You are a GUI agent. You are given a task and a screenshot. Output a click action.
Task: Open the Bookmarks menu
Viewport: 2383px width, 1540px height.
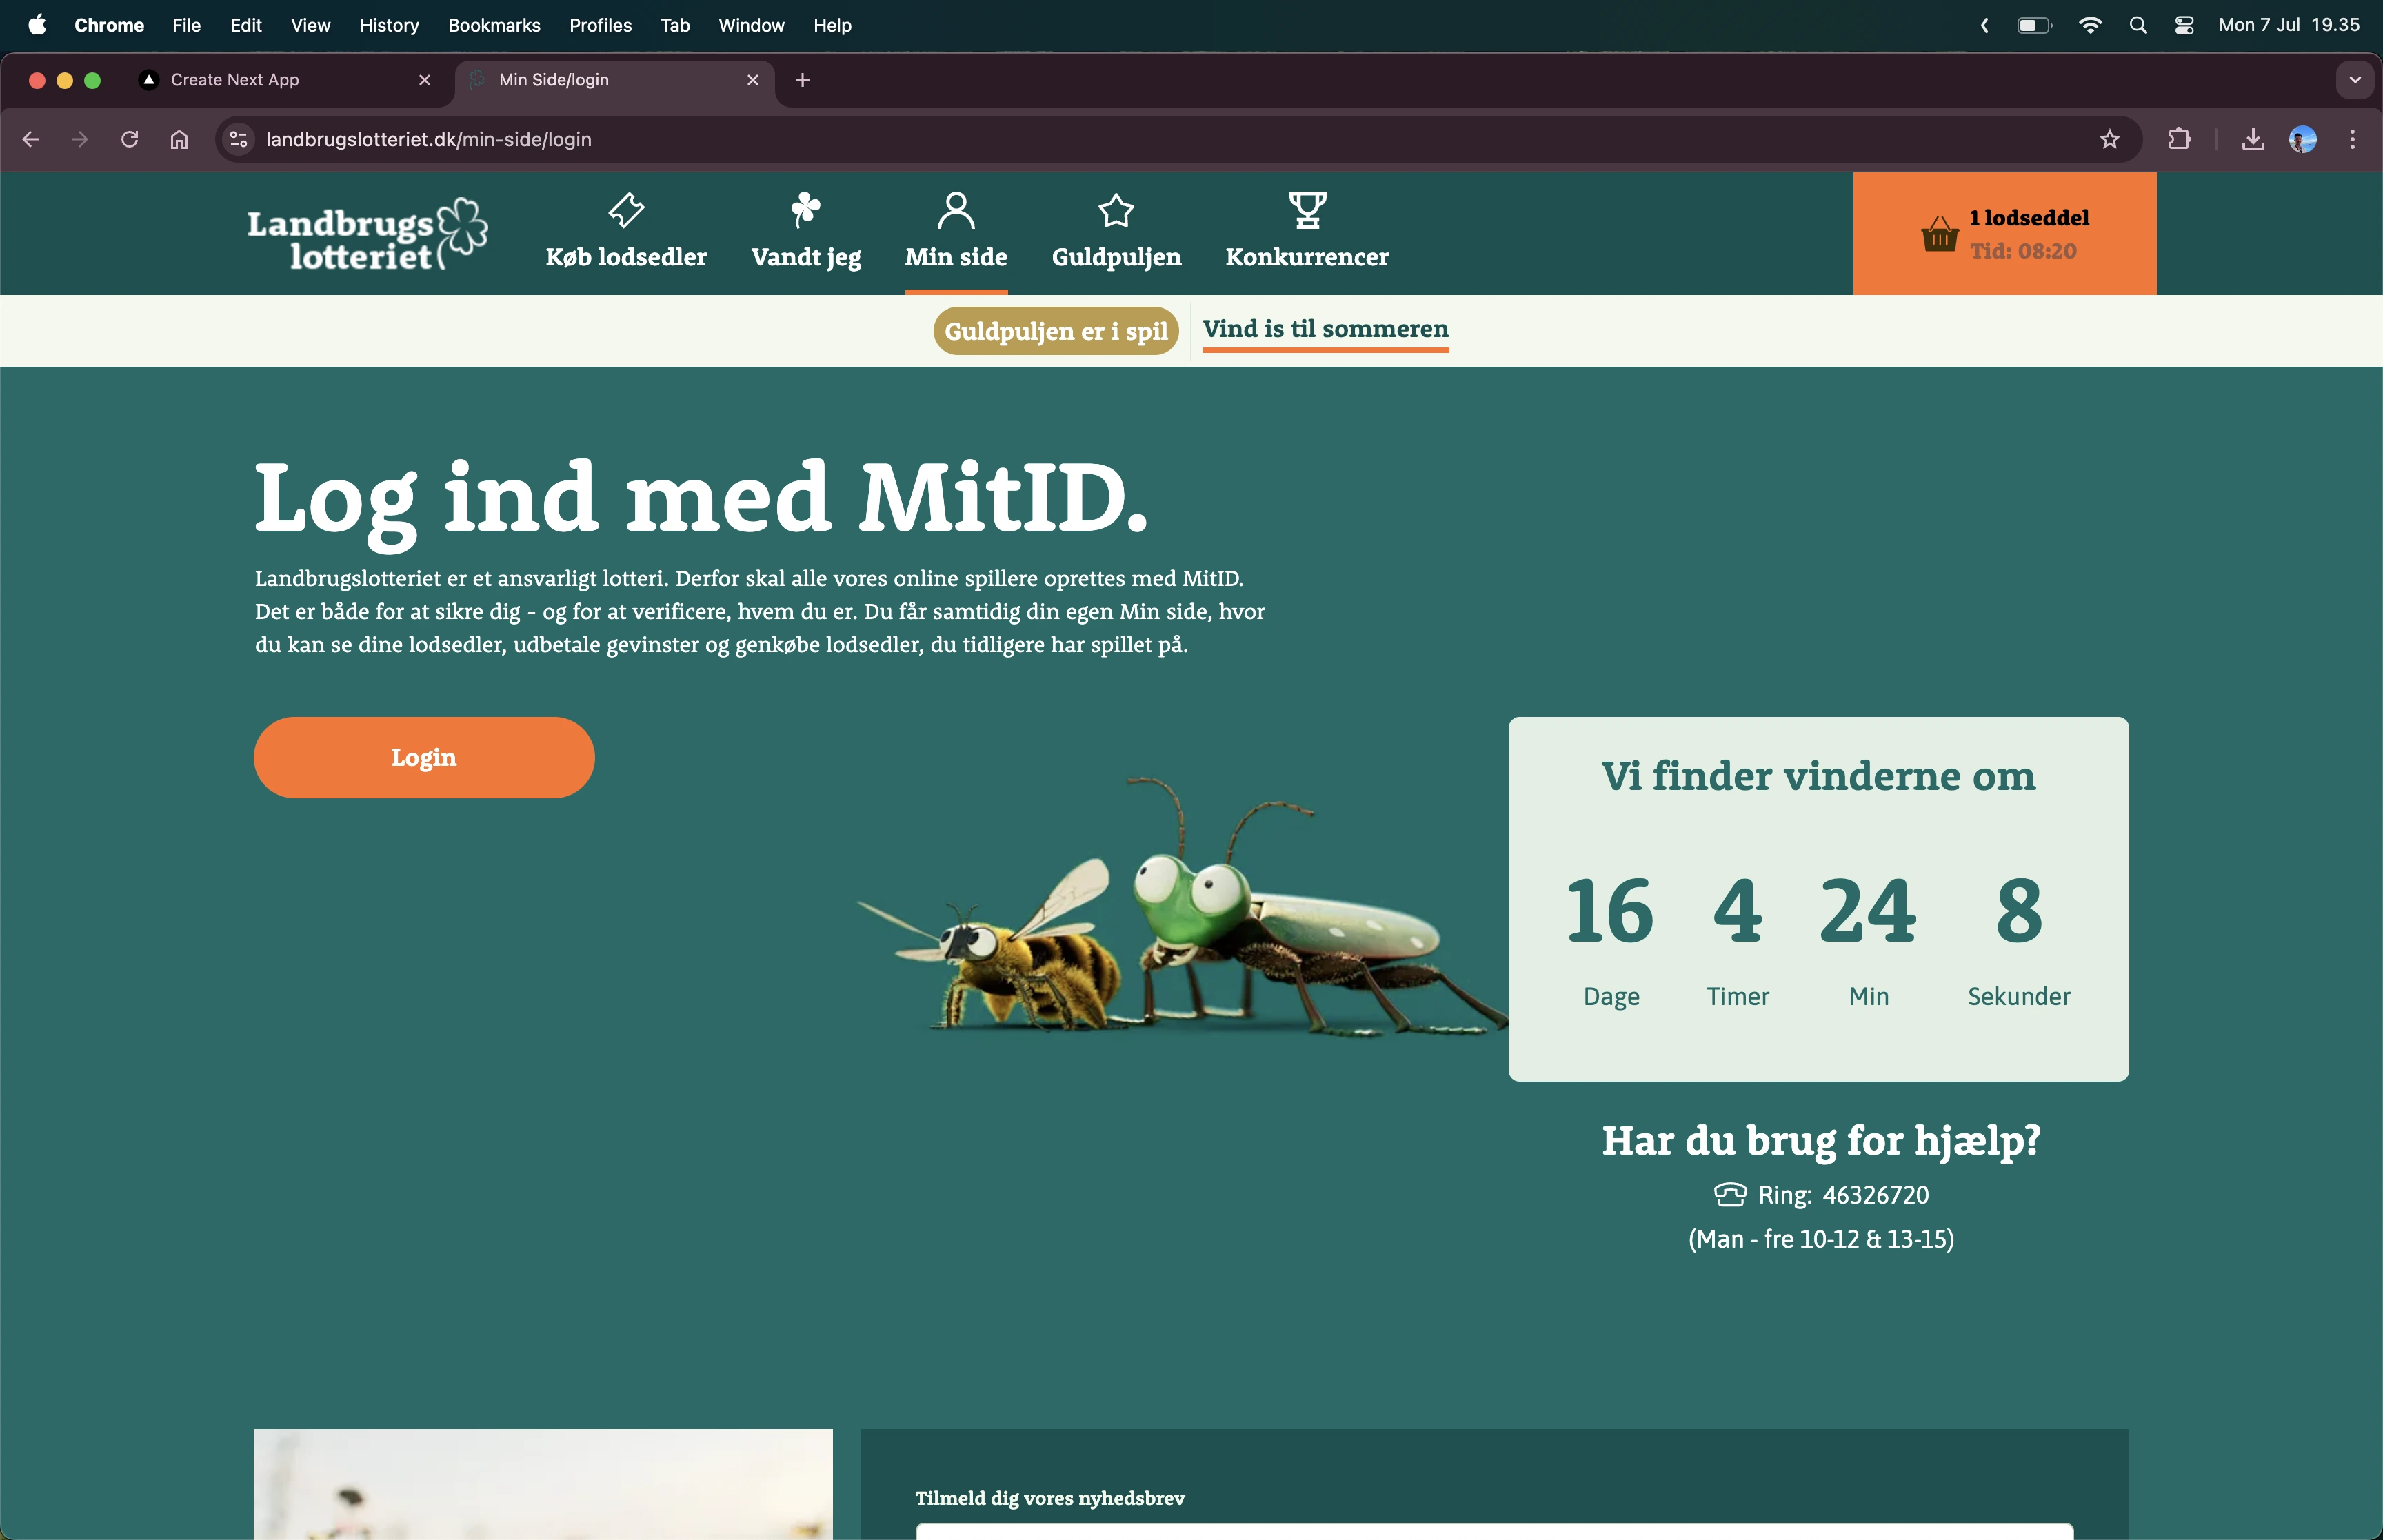[x=494, y=25]
